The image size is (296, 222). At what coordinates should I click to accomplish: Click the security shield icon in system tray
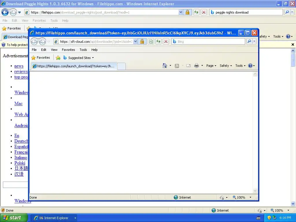269,218
